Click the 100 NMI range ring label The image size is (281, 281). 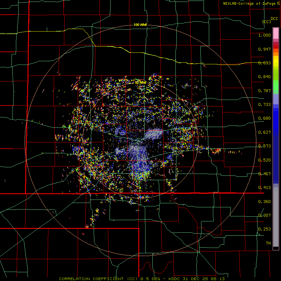140,25
